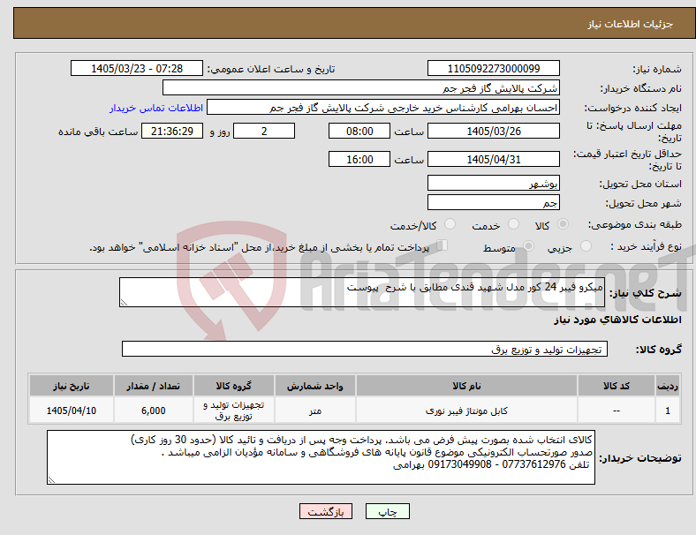Select the کالا/خدمت radio button
Image resolution: width=696 pixels, height=535 pixels.
(450, 224)
